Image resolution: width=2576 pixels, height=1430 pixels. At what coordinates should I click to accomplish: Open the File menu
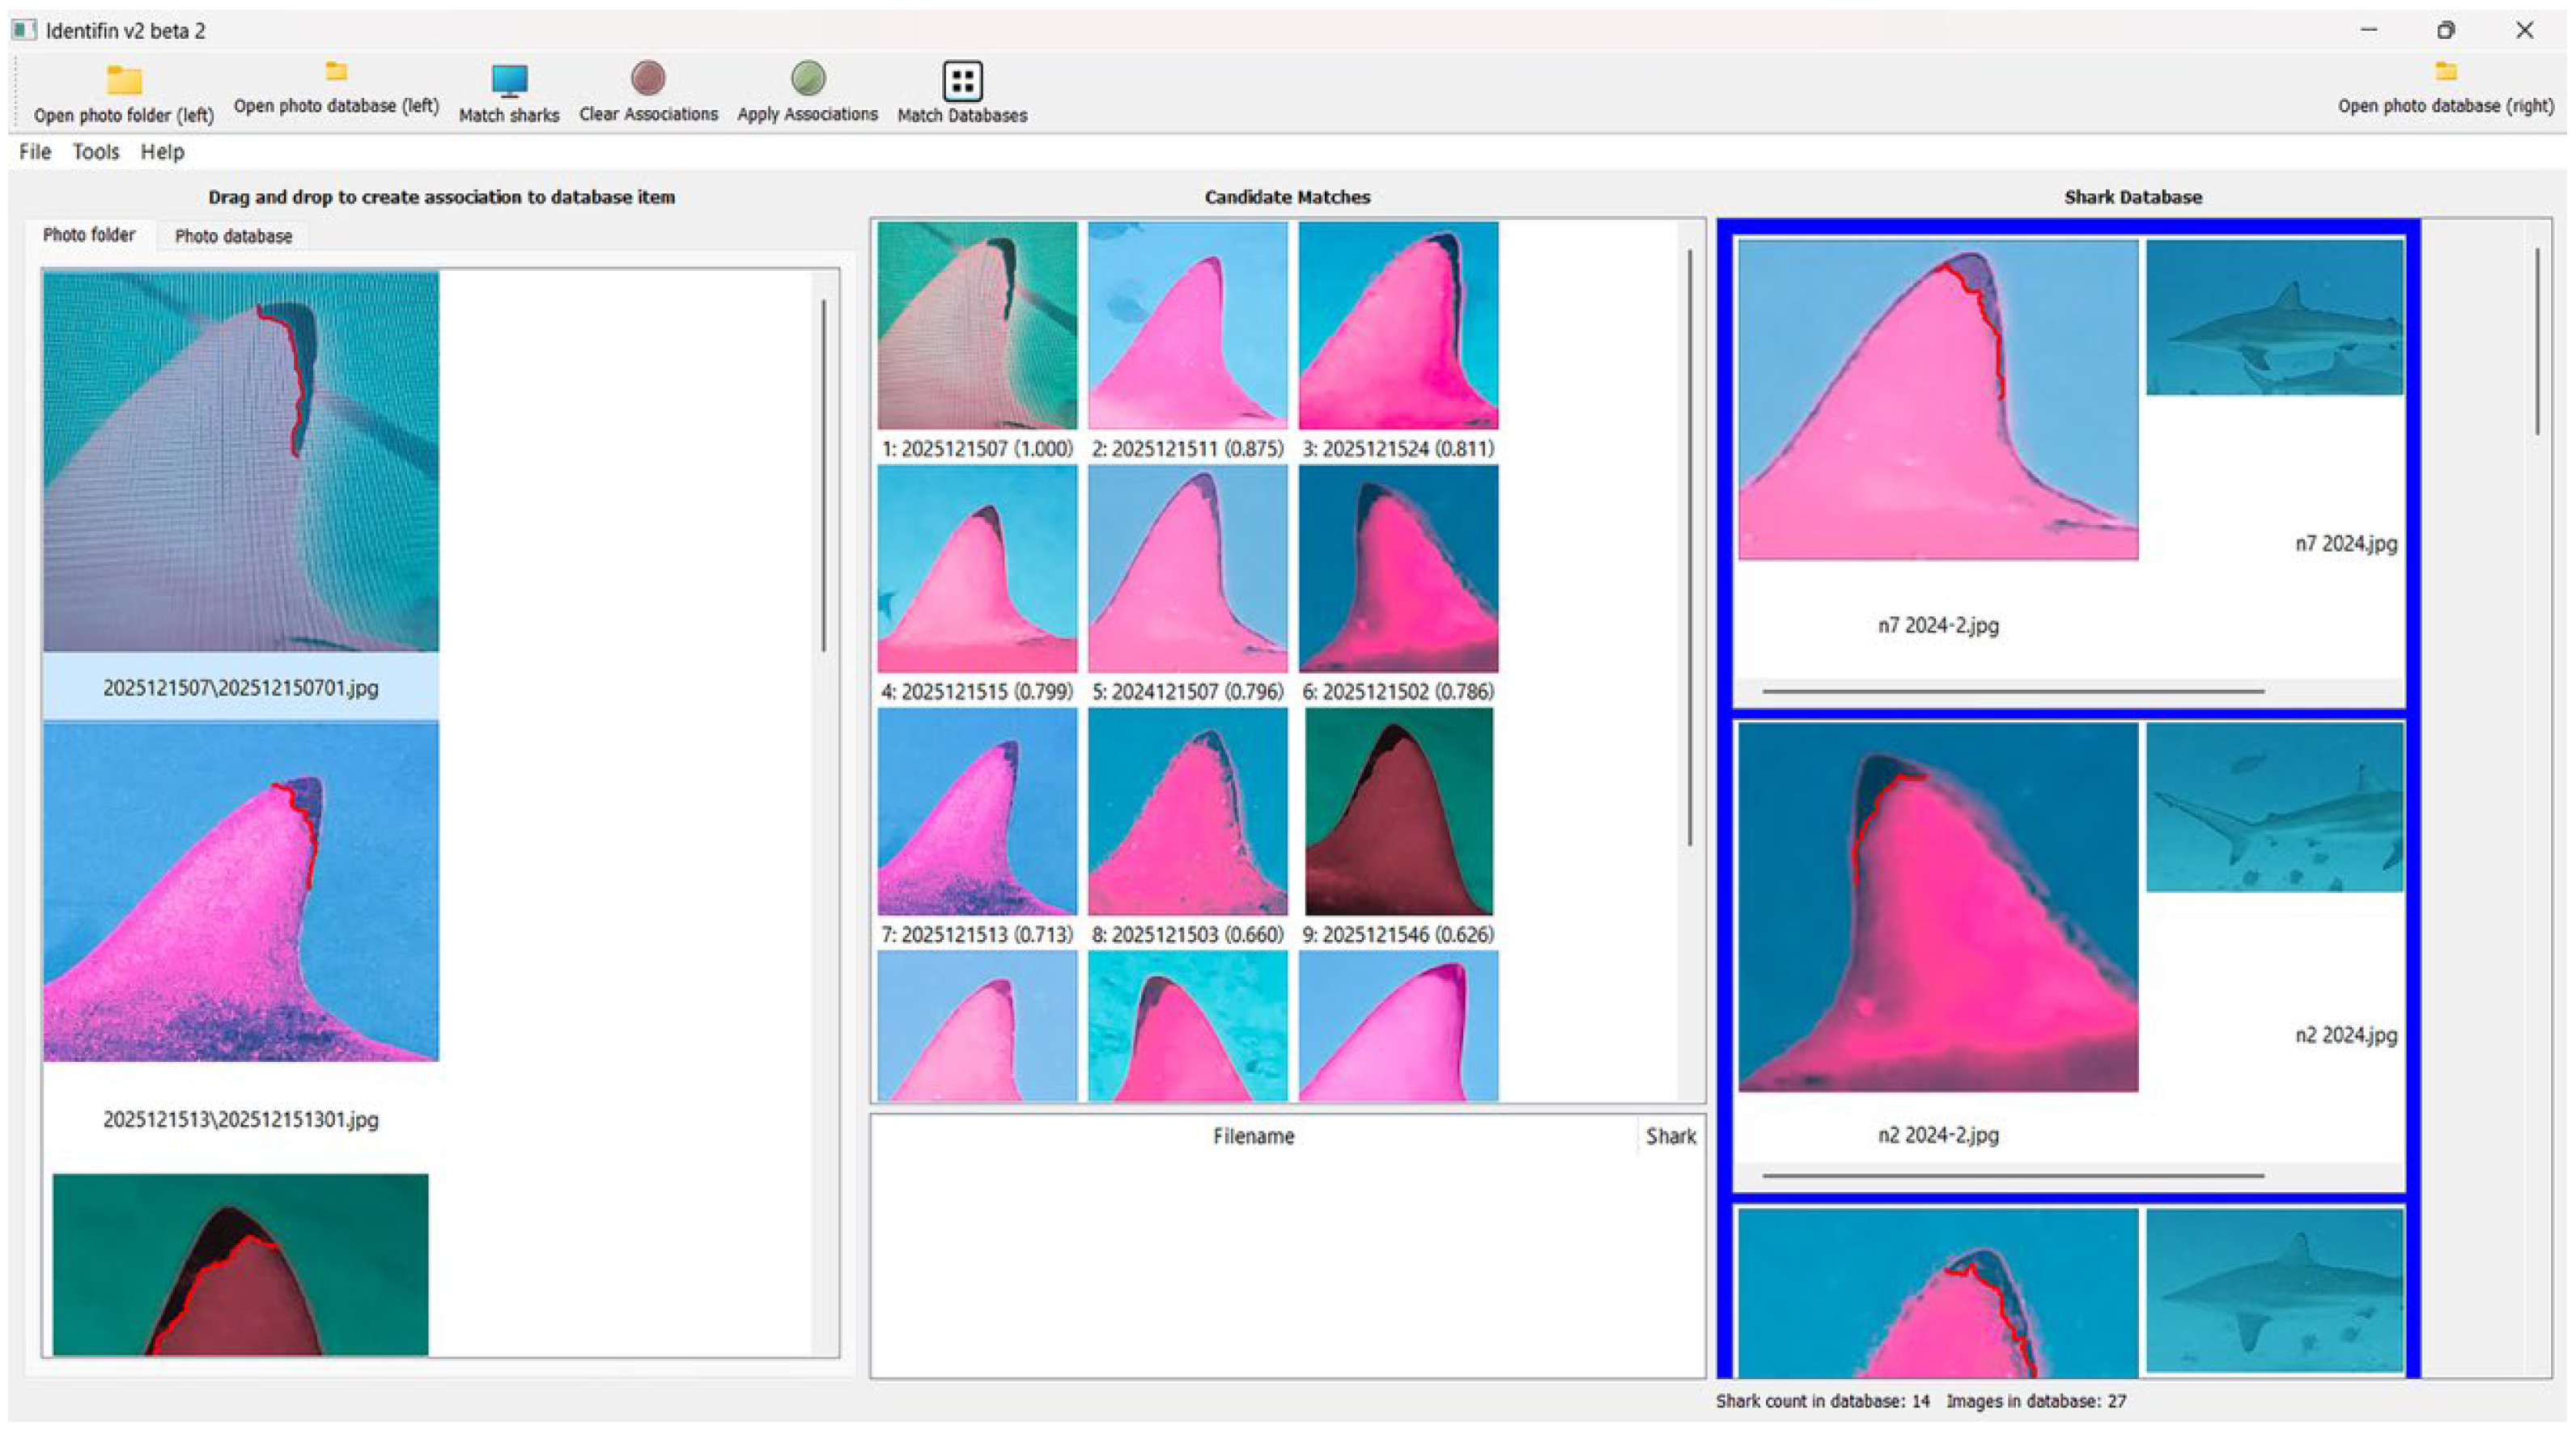(35, 152)
